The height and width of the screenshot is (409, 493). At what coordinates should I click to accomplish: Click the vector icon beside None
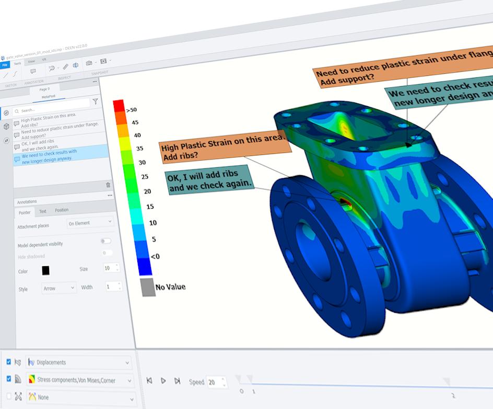pyautogui.click(x=18, y=396)
